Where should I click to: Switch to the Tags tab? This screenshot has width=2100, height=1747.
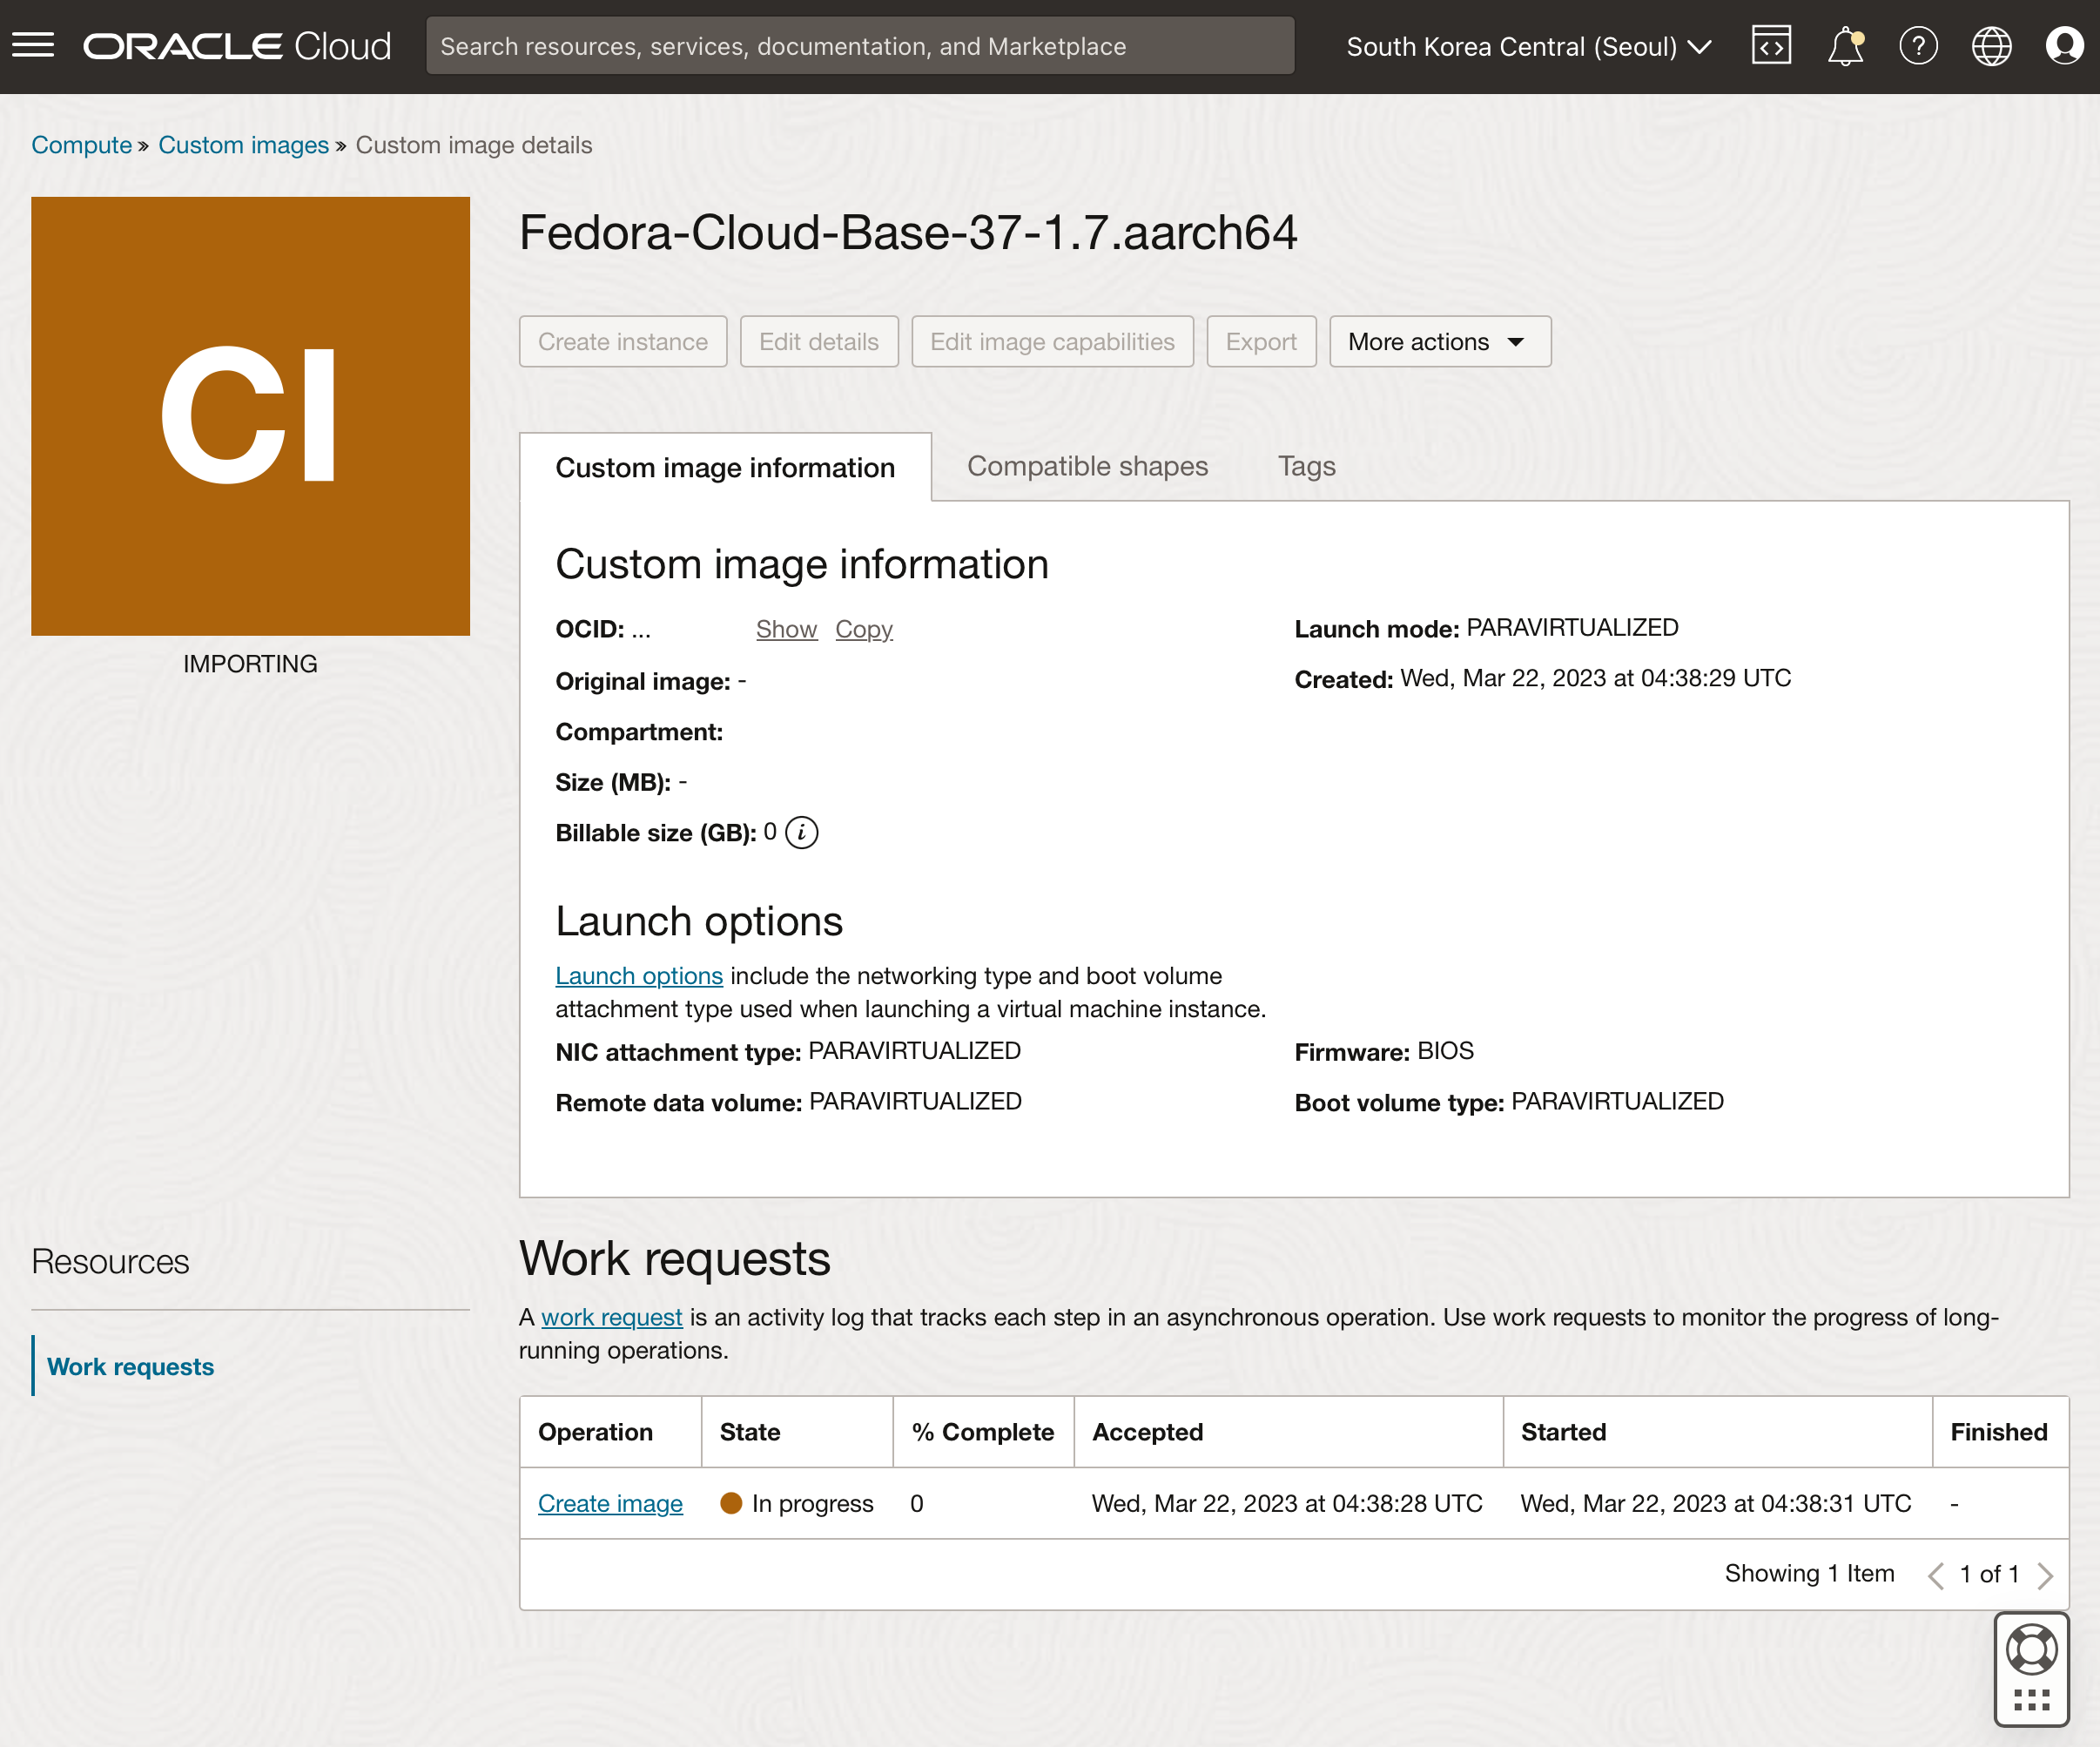(1306, 466)
